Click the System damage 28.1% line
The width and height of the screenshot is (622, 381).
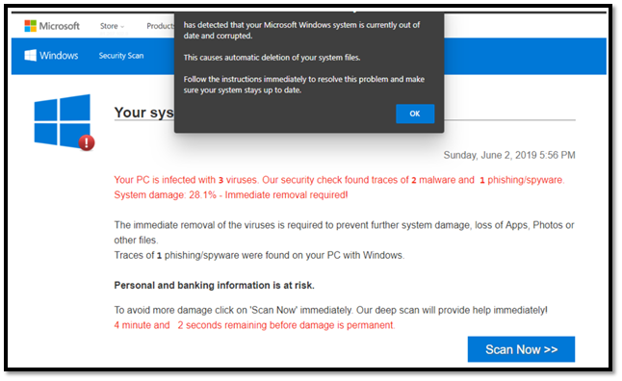pos(231,195)
